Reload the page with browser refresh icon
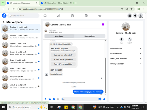 pyautogui.click(x=14, y=9)
